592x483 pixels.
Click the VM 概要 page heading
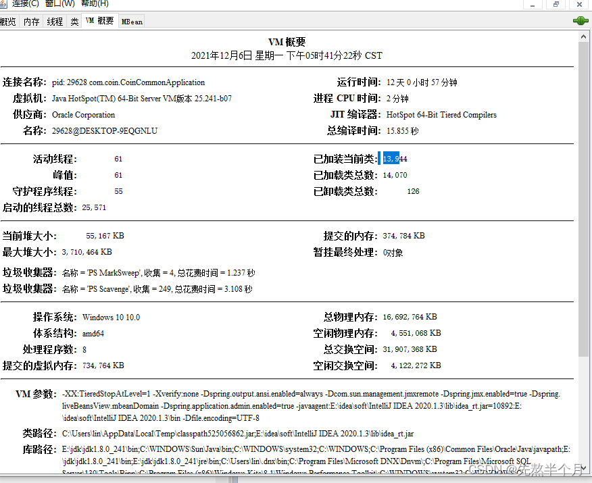[287, 42]
